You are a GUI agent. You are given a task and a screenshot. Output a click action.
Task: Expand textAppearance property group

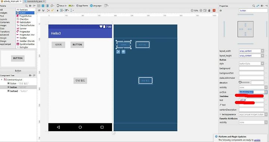click(220, 114)
